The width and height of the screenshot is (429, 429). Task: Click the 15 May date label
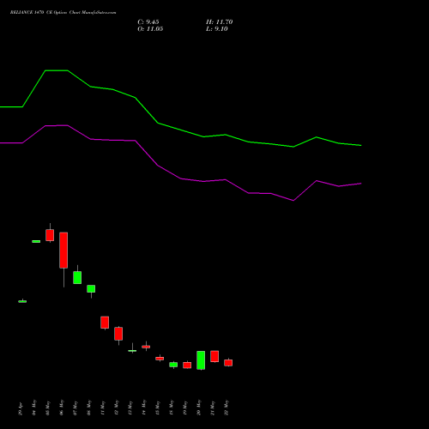tap(158, 408)
